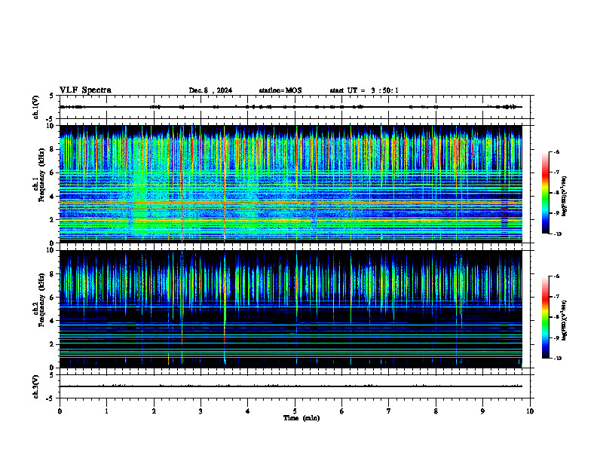Viewport: 597px width, 461px height.
Task: Click inside the ch.2 spectrogram panel
Action: click(291, 309)
